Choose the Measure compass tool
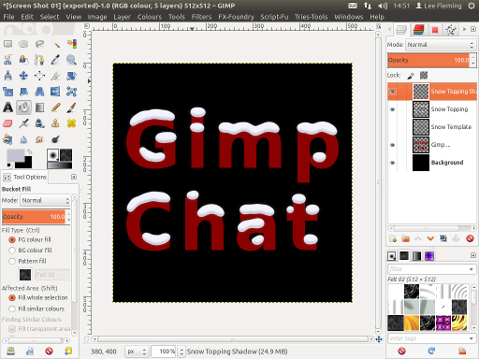479x359 pixels. [x=8, y=76]
